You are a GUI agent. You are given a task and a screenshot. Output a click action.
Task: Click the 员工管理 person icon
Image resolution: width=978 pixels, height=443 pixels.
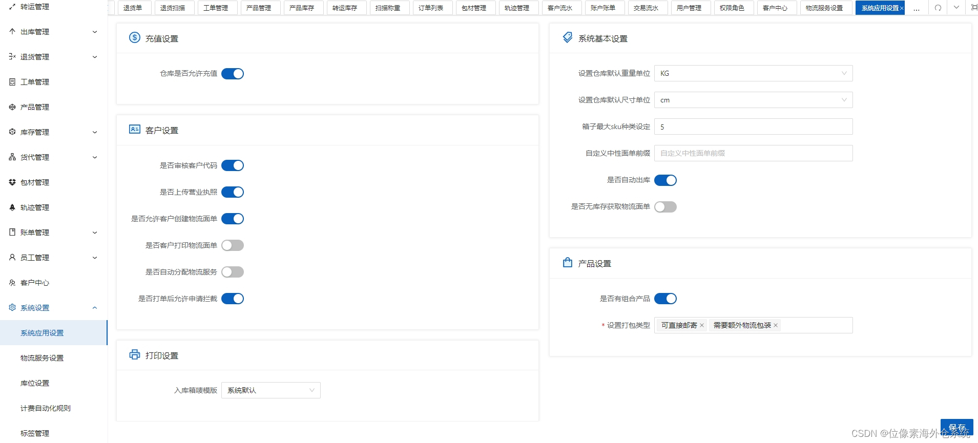point(12,257)
